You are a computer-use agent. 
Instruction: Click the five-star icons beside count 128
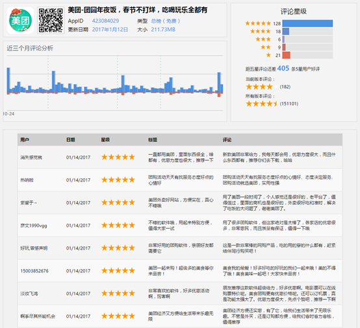(x=258, y=23)
